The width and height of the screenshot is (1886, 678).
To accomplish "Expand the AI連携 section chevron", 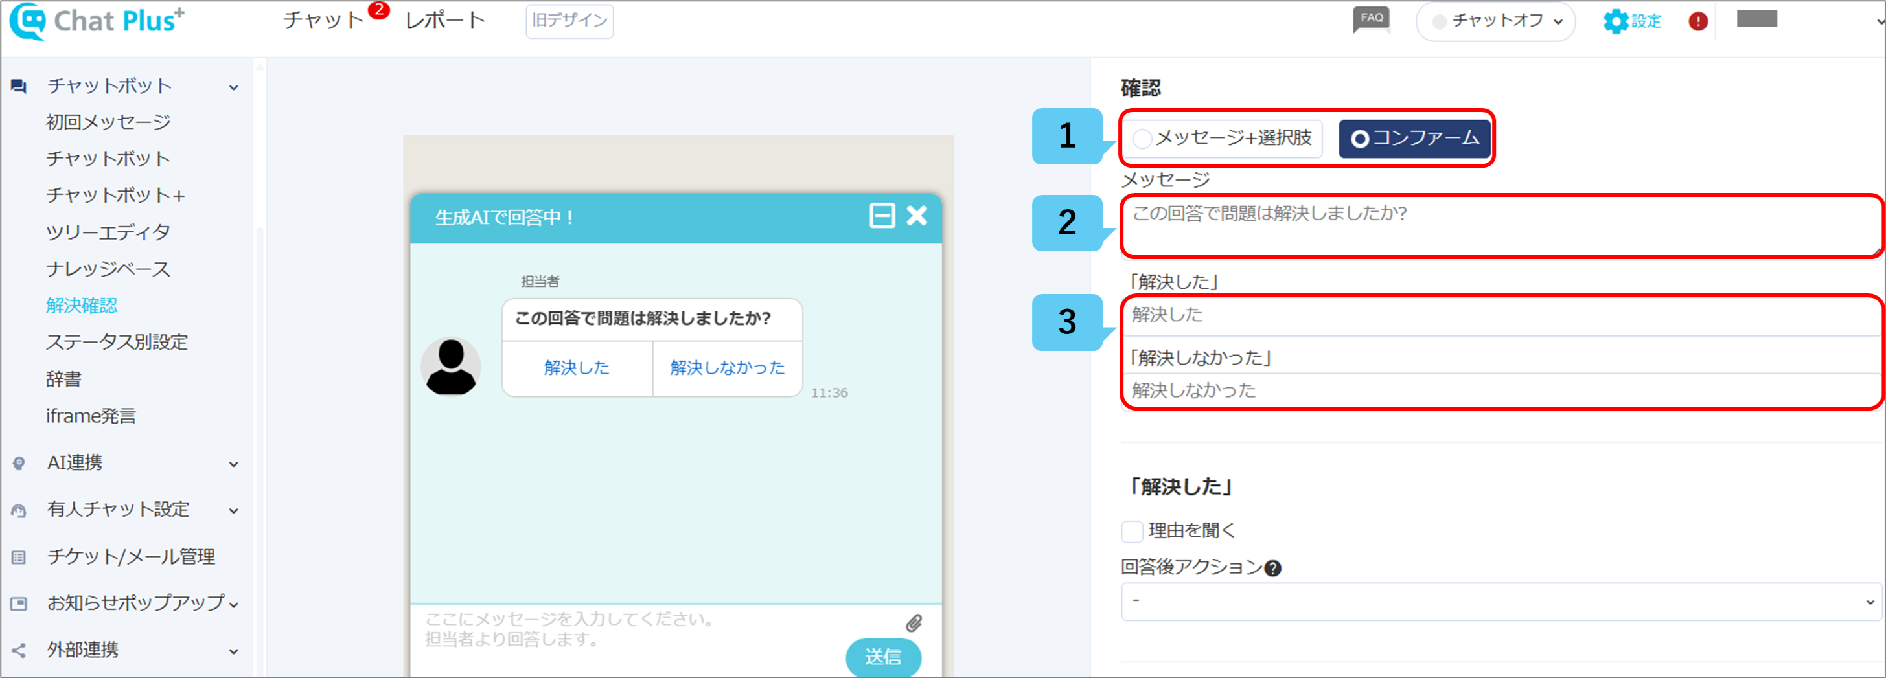I will pos(233,464).
